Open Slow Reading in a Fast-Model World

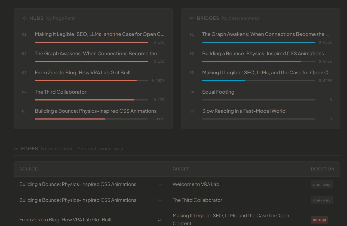pos(244,111)
